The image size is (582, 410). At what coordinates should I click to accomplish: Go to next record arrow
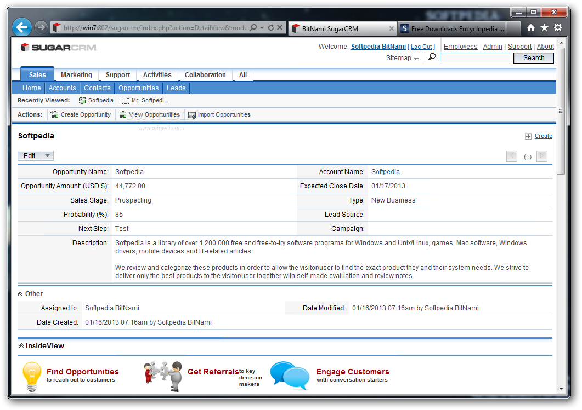pos(542,157)
